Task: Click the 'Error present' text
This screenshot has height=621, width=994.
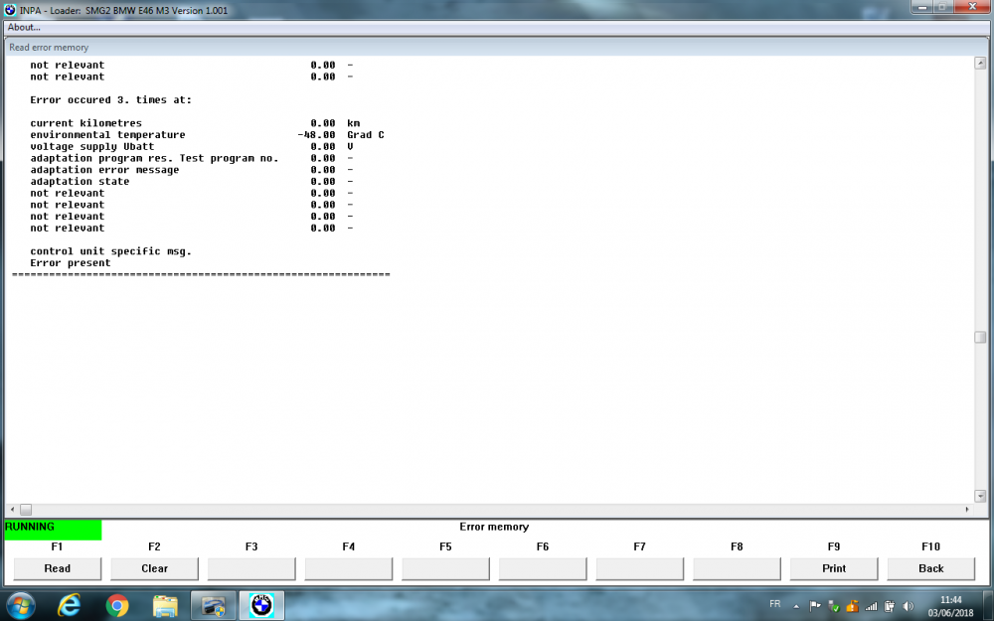Action: tap(71, 263)
